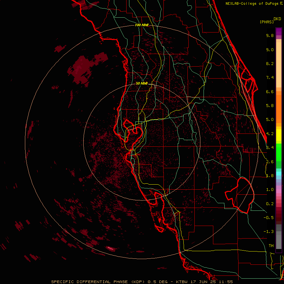Select the 1.0 value on color scale

tap(270, 190)
